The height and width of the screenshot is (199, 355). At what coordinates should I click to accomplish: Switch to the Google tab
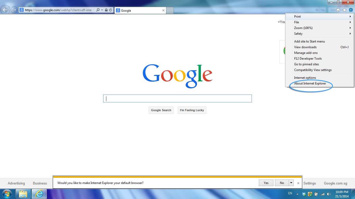(x=140, y=10)
